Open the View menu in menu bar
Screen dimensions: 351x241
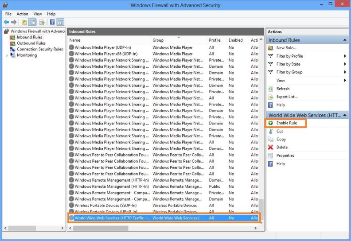point(38,14)
